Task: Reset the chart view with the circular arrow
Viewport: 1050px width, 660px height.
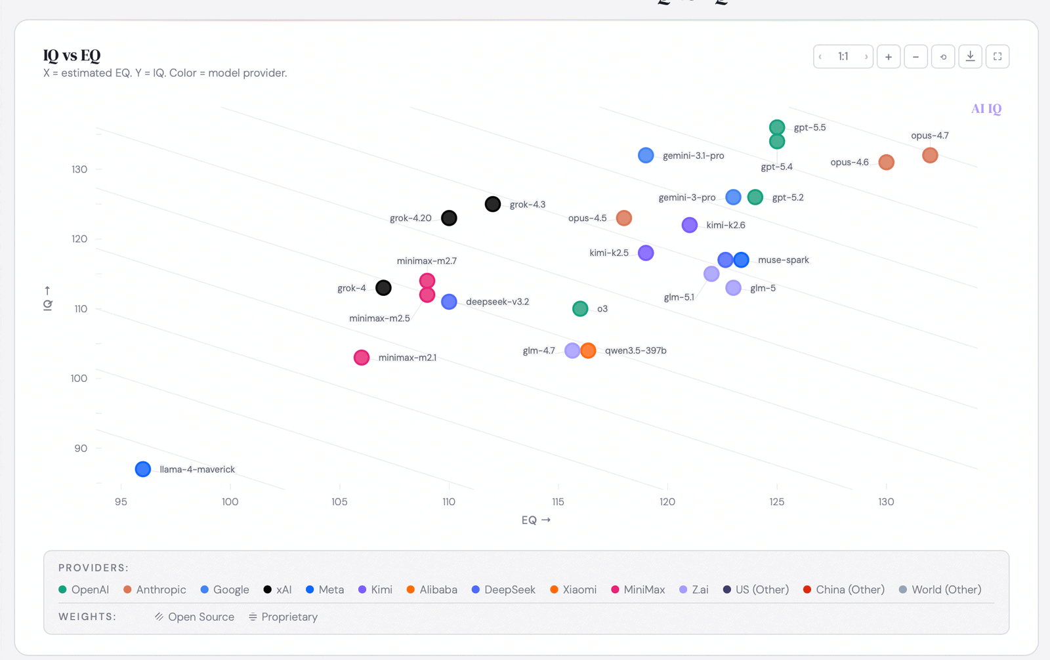Action: (943, 56)
